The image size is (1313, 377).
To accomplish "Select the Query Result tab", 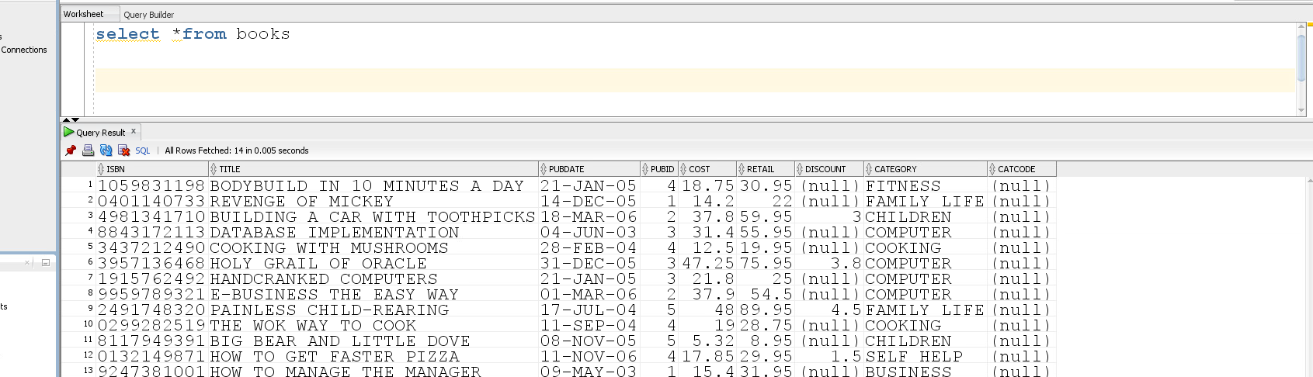I will (x=100, y=133).
